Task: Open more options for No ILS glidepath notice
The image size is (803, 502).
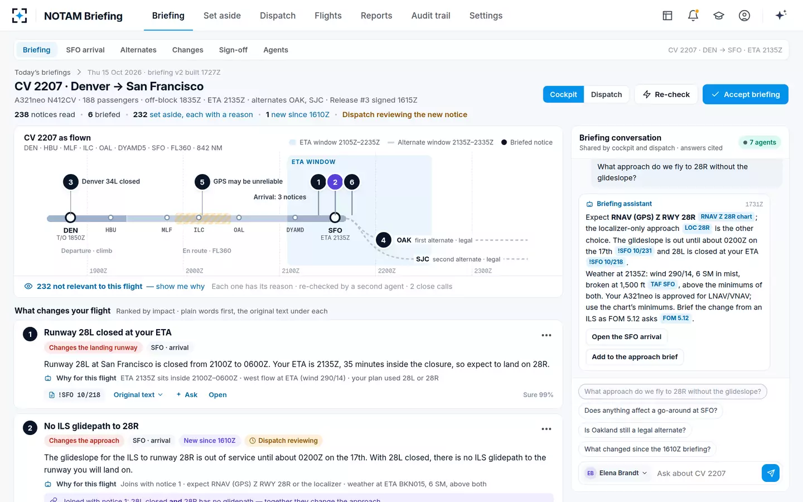Action: click(546, 429)
